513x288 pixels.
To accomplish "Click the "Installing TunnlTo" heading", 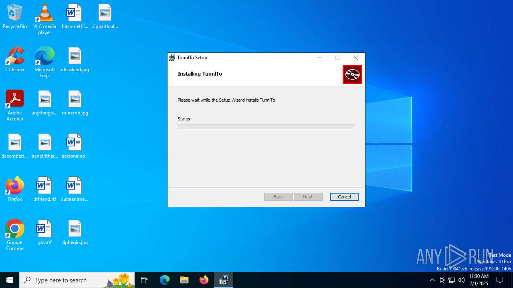I will 200,74.
